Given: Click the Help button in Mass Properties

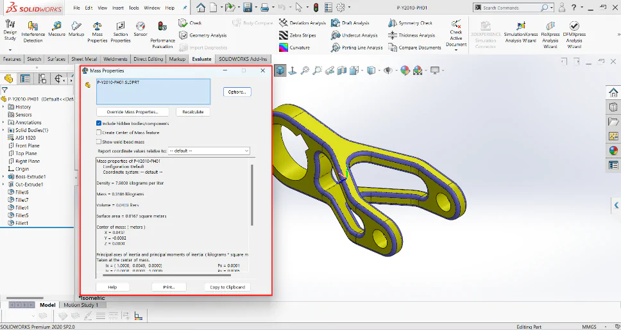Looking at the screenshot, I should [x=112, y=287].
